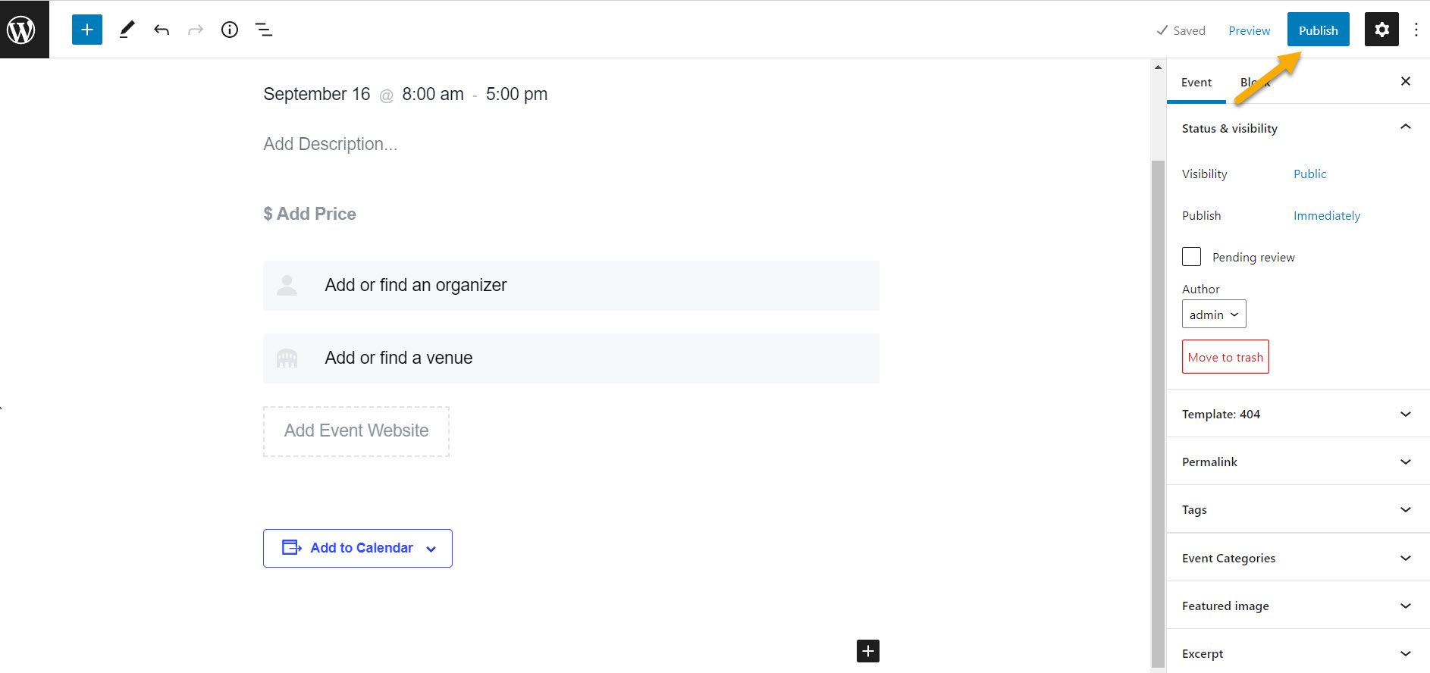
Task: Click Move to trash button
Action: 1225,357
